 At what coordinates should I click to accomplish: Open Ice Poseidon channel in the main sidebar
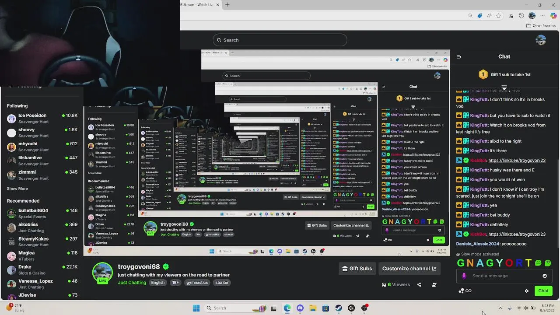pyautogui.click(x=42, y=119)
